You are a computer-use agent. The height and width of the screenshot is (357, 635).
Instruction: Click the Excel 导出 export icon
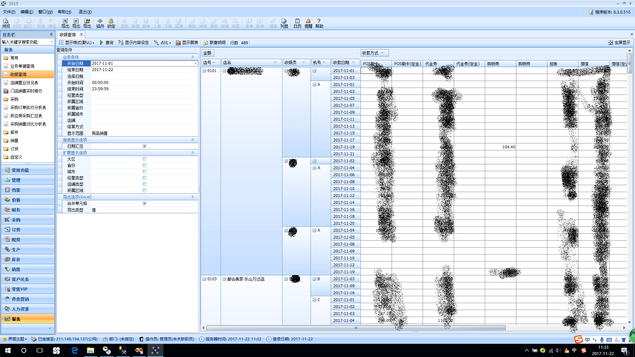coord(65,23)
